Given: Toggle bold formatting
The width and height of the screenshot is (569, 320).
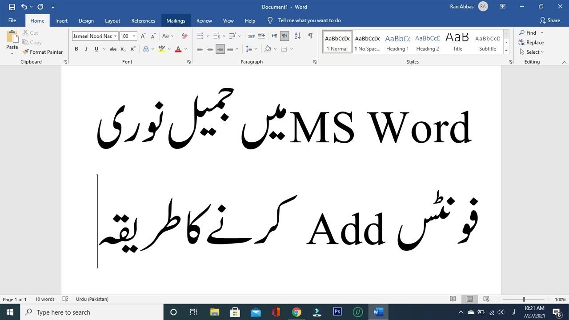Looking at the screenshot, I should pos(76,49).
